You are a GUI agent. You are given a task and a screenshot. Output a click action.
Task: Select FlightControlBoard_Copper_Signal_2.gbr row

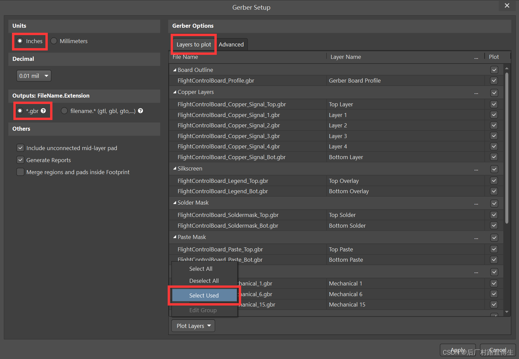[247, 125]
